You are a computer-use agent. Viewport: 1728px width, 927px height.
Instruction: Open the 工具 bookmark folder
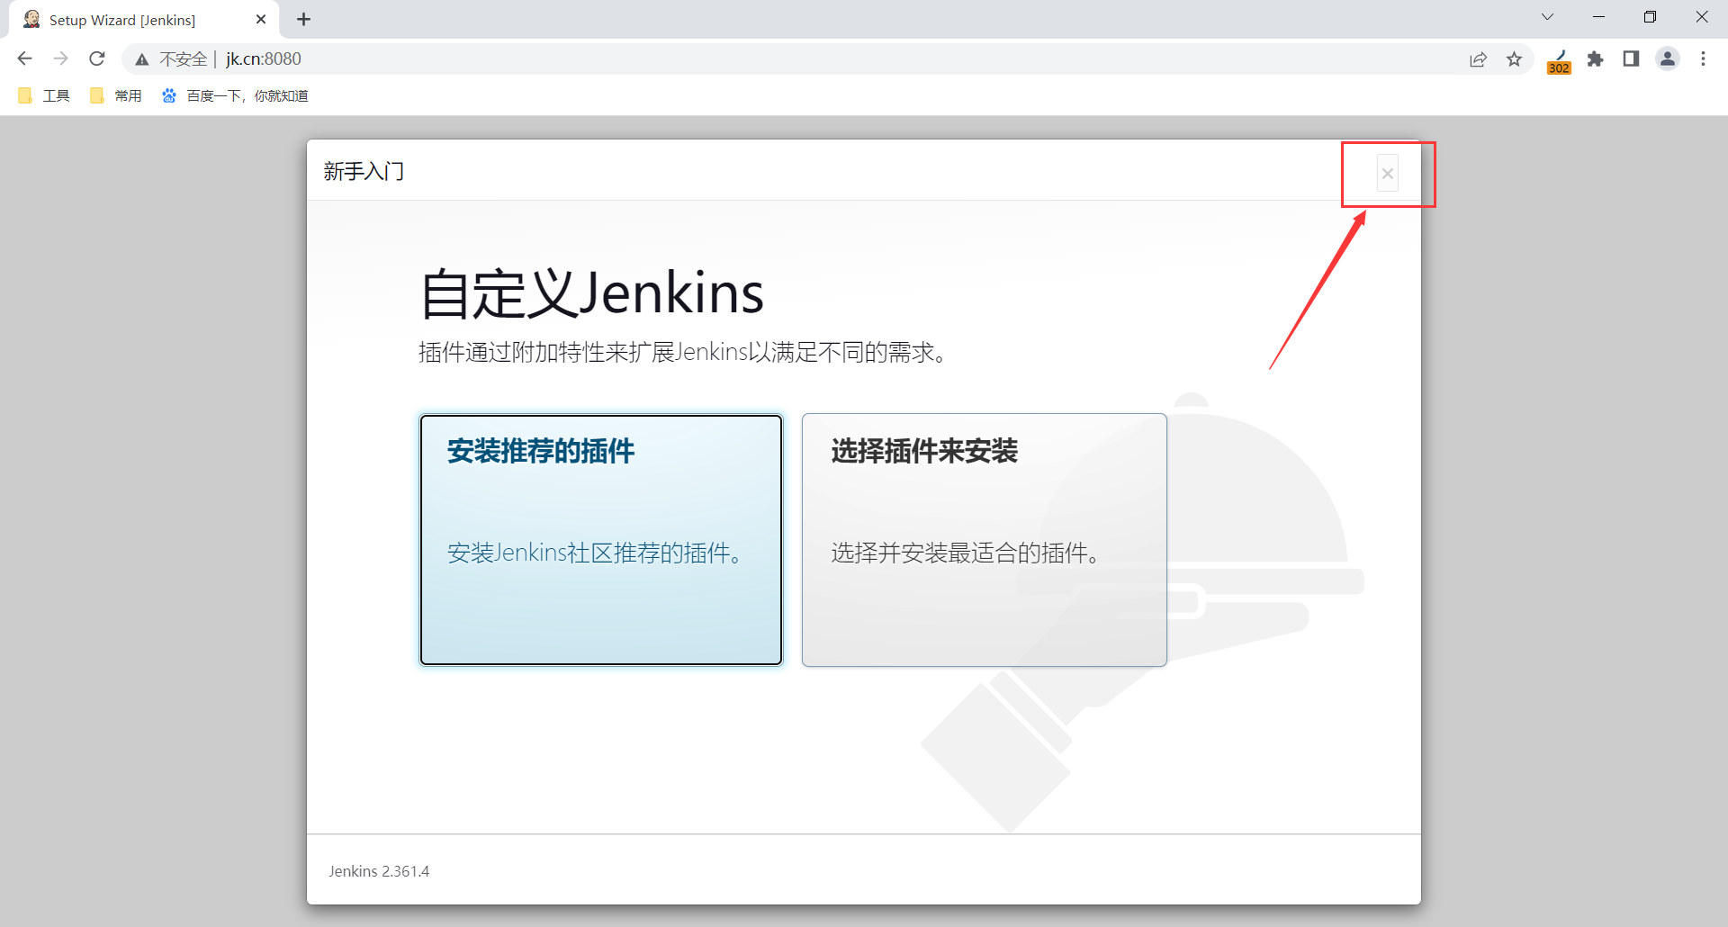click(x=44, y=95)
